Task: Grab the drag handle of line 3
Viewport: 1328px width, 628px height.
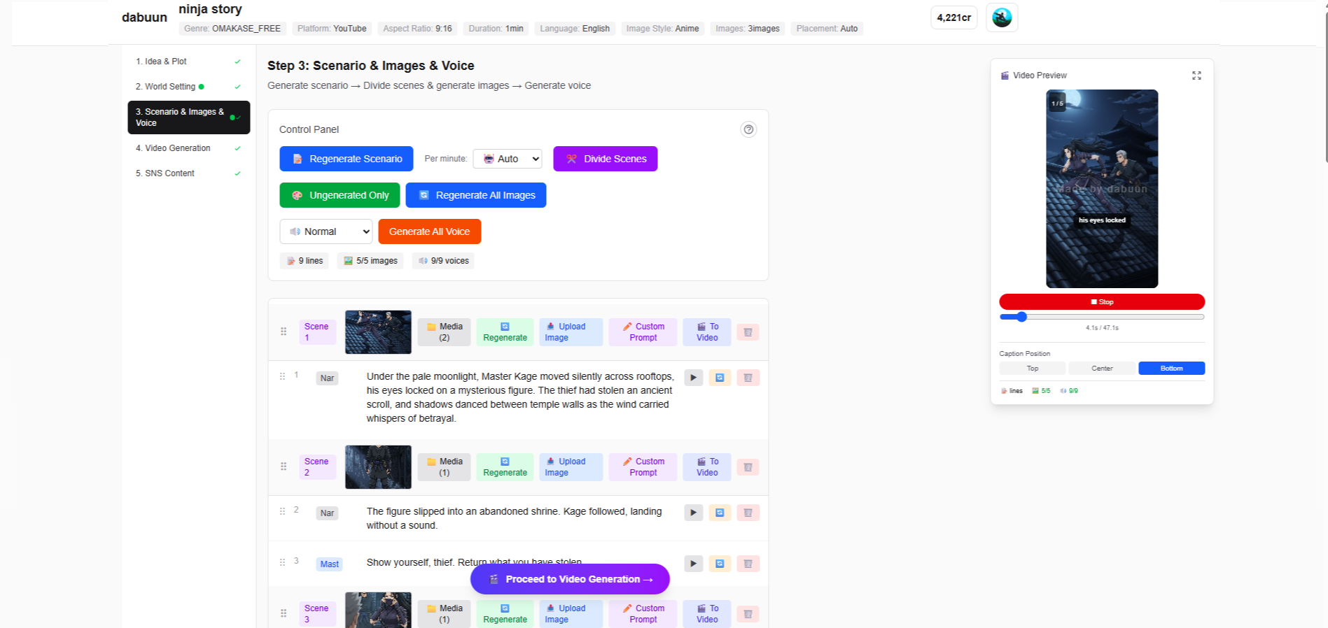Action: 283,562
